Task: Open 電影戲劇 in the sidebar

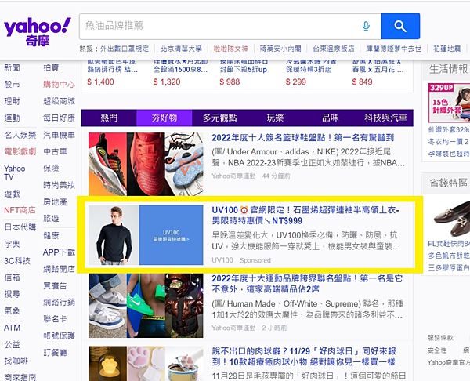Action: point(20,151)
